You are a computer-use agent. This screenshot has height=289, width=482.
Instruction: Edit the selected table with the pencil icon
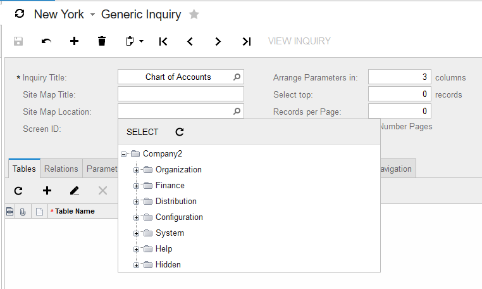coord(75,190)
